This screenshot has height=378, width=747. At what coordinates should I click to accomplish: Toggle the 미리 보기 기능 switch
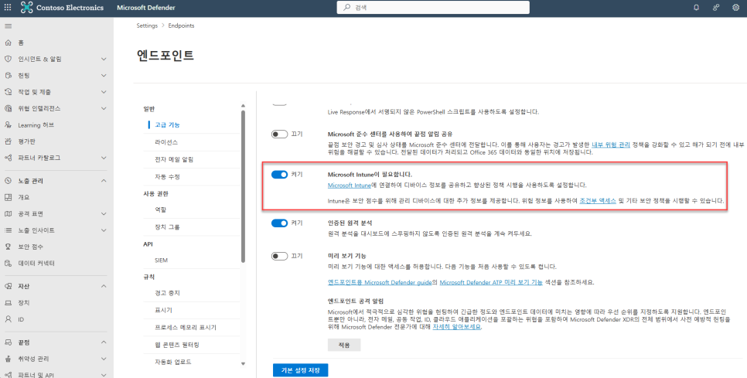[x=280, y=256]
